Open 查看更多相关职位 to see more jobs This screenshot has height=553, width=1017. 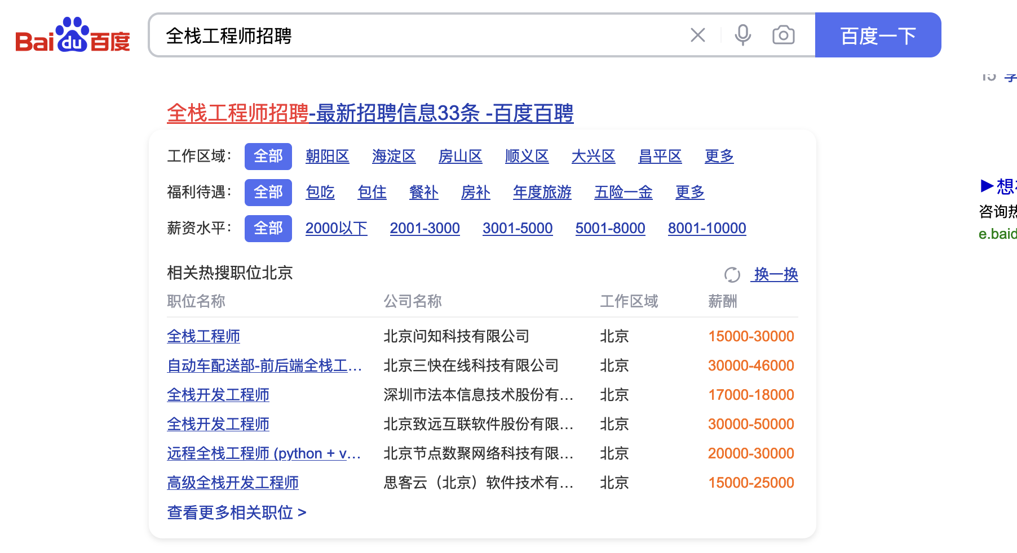pos(236,512)
